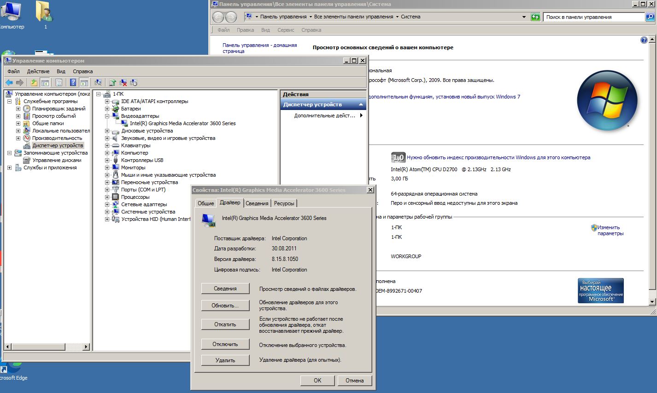Image resolution: width=657 pixels, height=393 pixels.
Task: Click the USB controllers category icon
Action: (x=116, y=160)
